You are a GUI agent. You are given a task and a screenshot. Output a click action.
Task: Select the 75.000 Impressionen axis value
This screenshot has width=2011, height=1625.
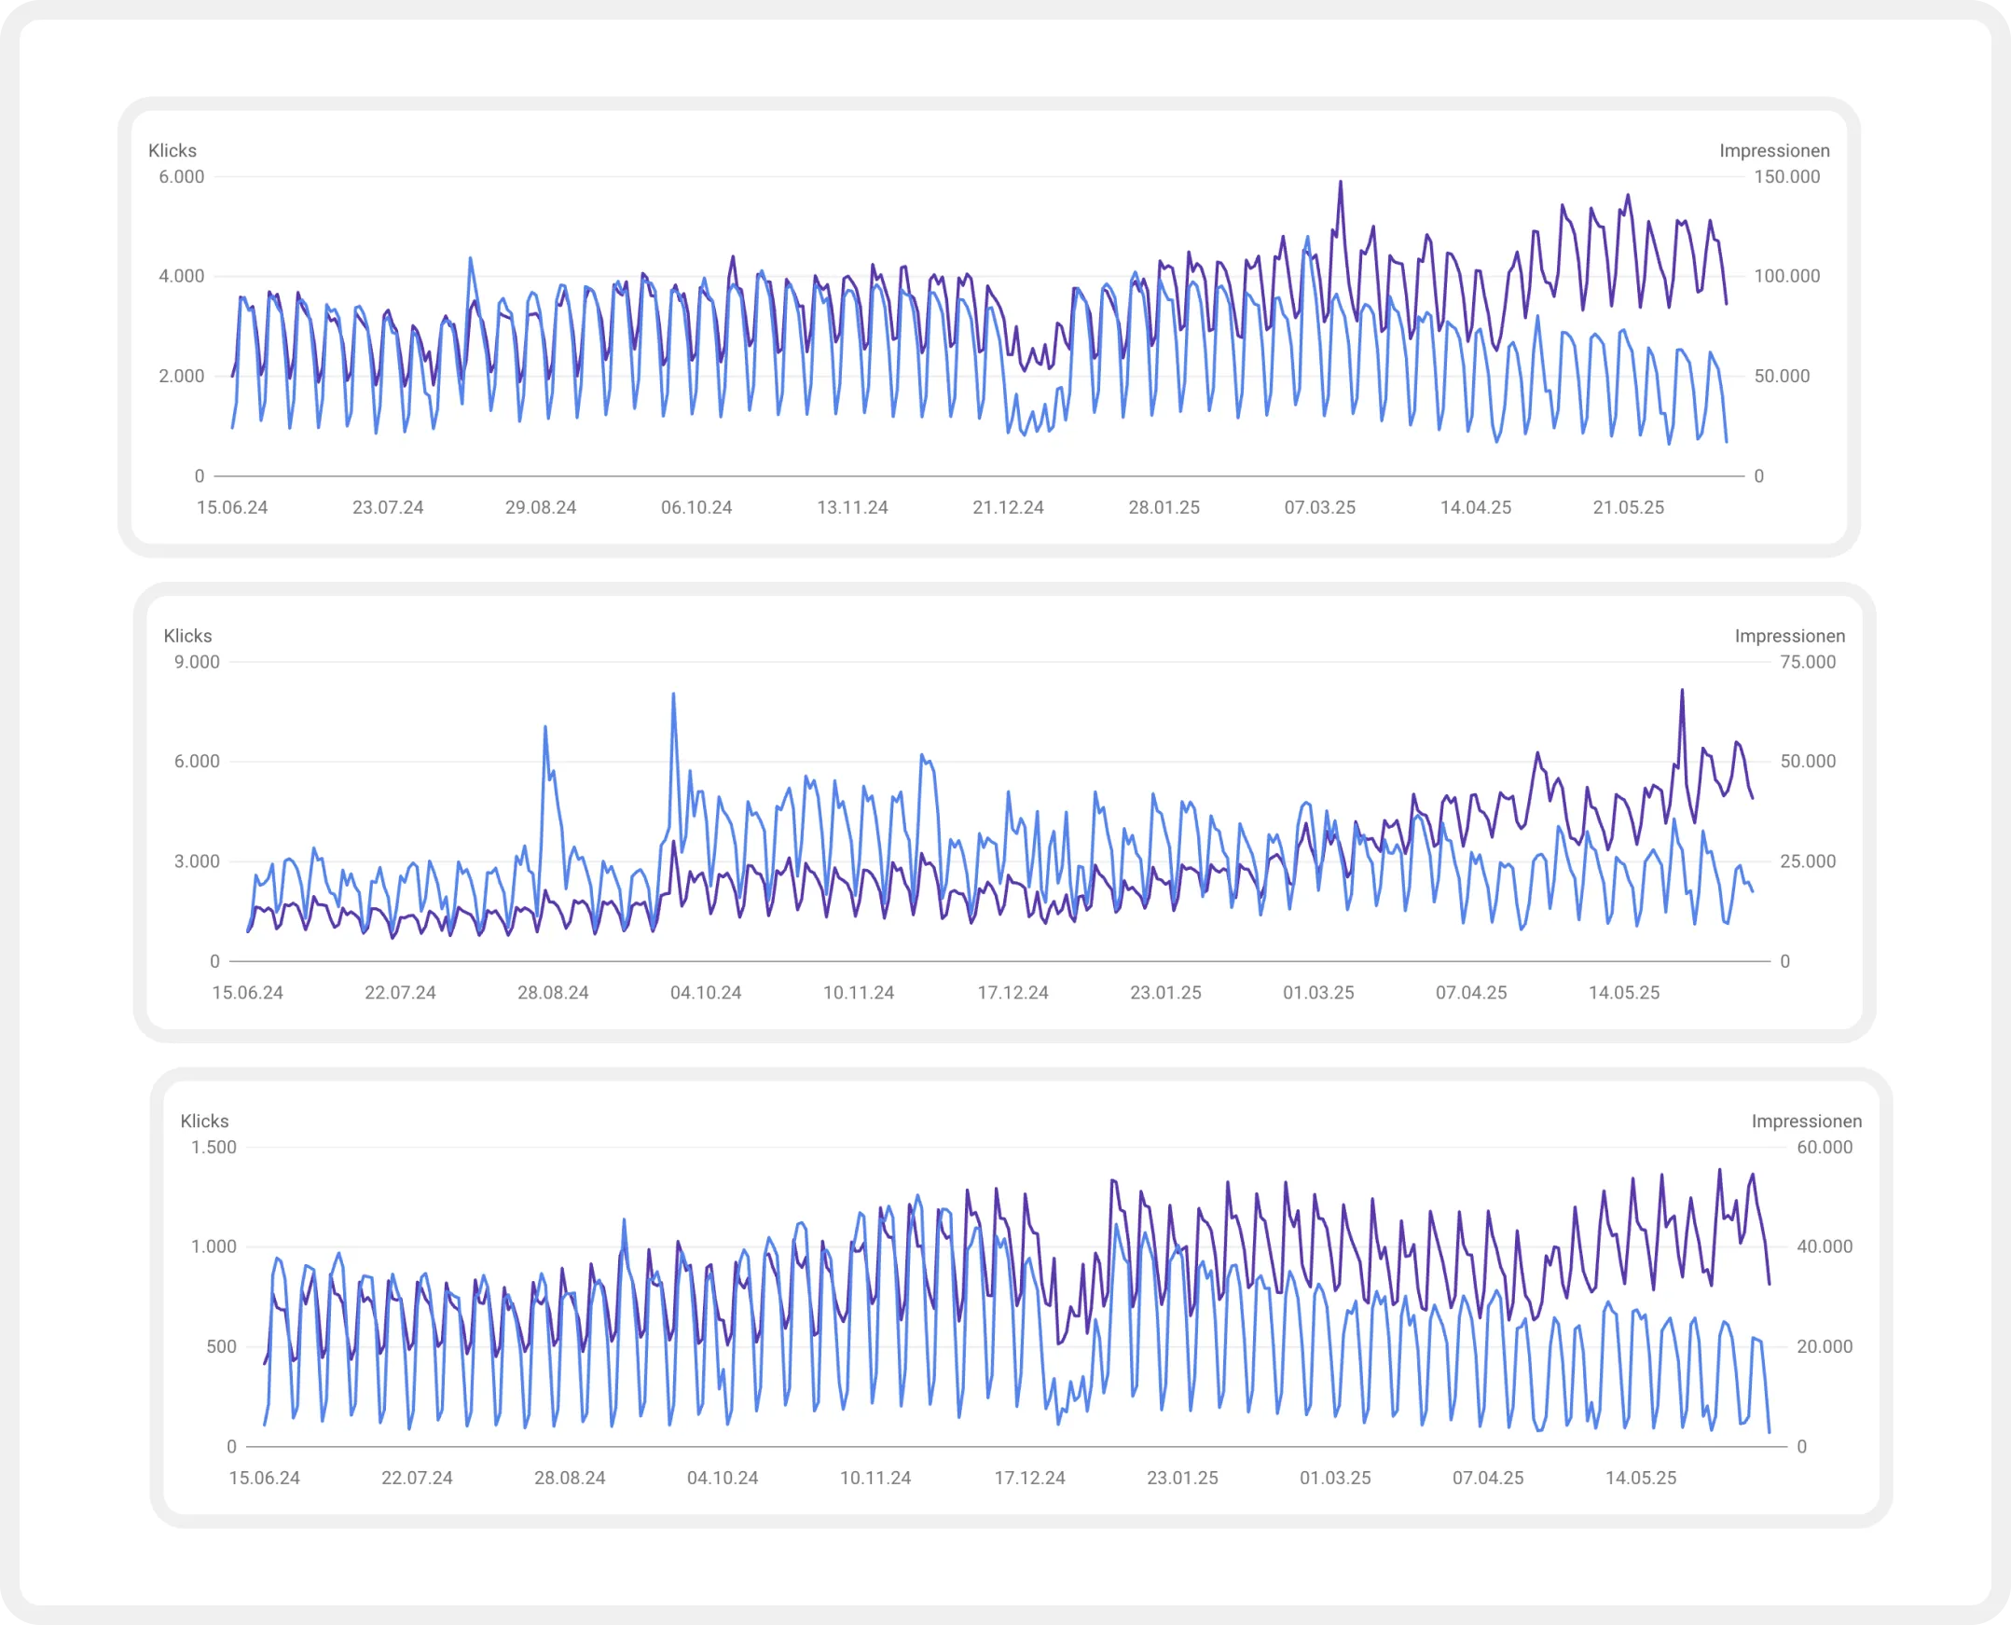click(x=1807, y=662)
